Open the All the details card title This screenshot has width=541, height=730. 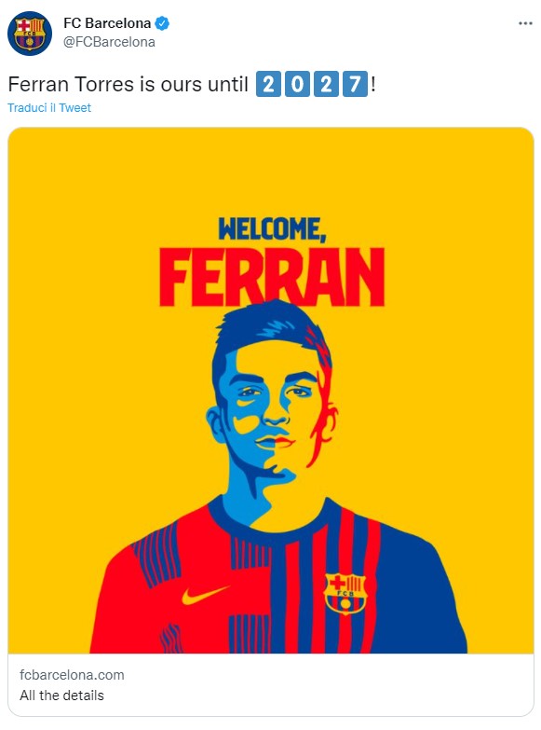point(61,696)
